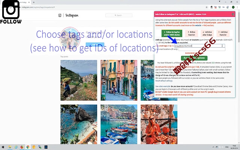240x150 pixels.
Task: Open the Unfollow after 3 days tab
Action: (207, 33)
